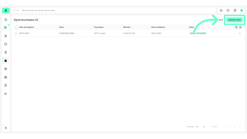Open the home dashboard icon

(6, 19)
